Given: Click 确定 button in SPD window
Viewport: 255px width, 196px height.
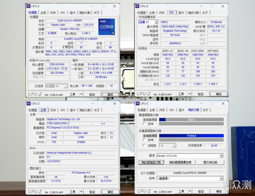Looking at the screenshot, I should click(219, 94).
